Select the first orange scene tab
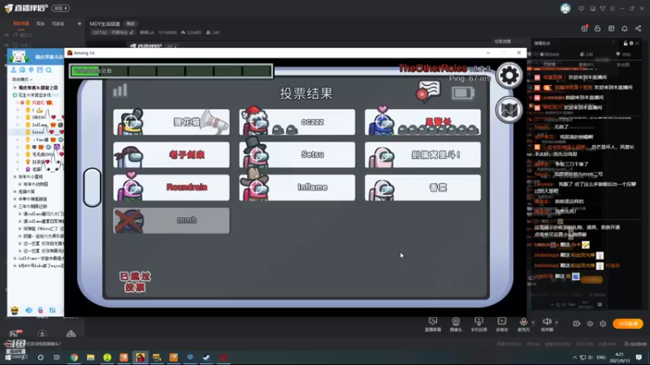Screen dimensions: 650x365 tap(21, 24)
